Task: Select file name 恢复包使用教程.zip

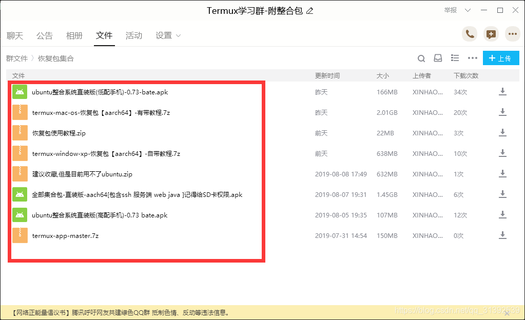Action: pos(59,133)
